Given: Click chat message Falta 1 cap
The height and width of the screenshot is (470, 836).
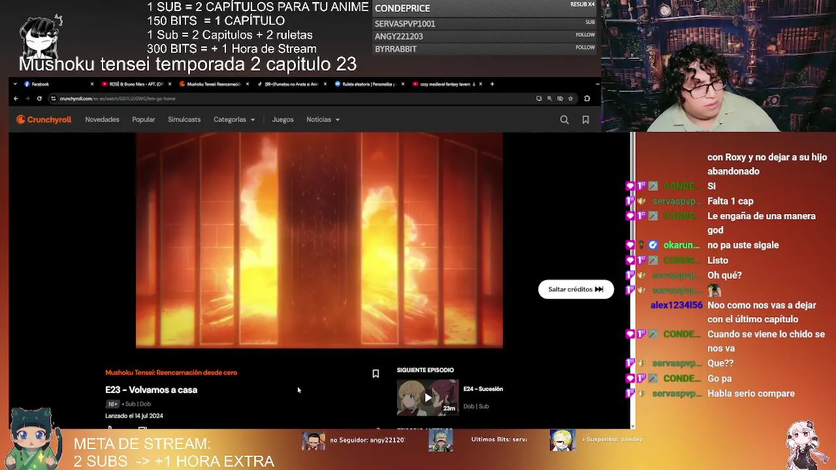Looking at the screenshot, I should [x=730, y=201].
